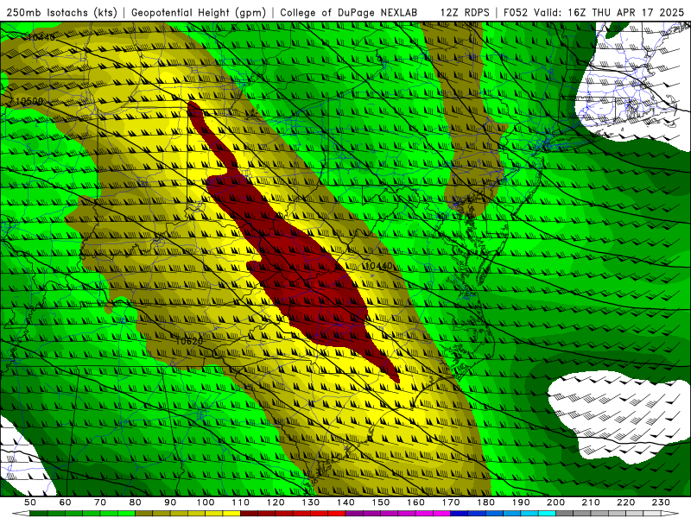The width and height of the screenshot is (691, 518).
Task: Click the '210' value on the color scale
Action: 591,502
